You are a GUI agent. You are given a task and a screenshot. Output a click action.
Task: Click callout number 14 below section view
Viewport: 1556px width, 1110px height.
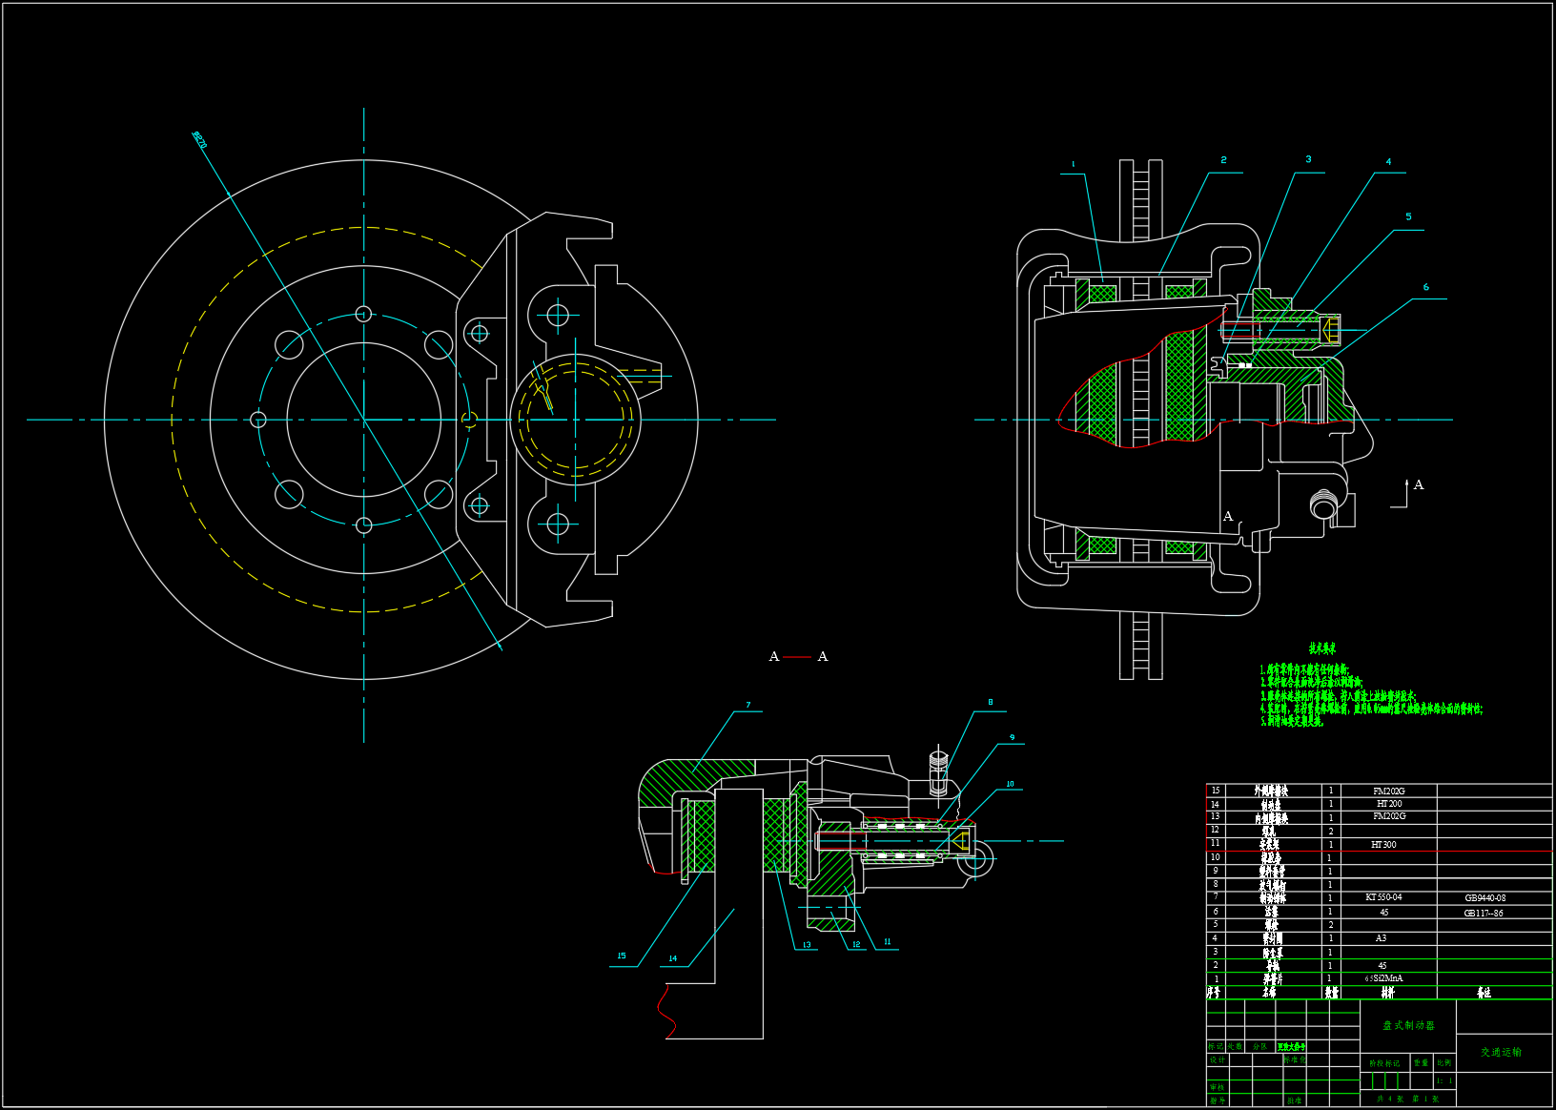673,958
